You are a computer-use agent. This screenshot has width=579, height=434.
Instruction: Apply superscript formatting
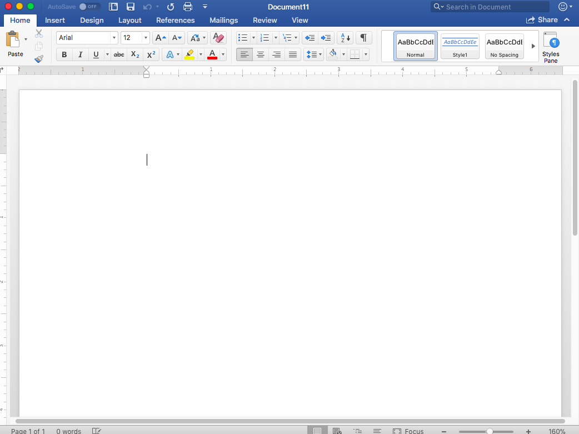pos(151,54)
